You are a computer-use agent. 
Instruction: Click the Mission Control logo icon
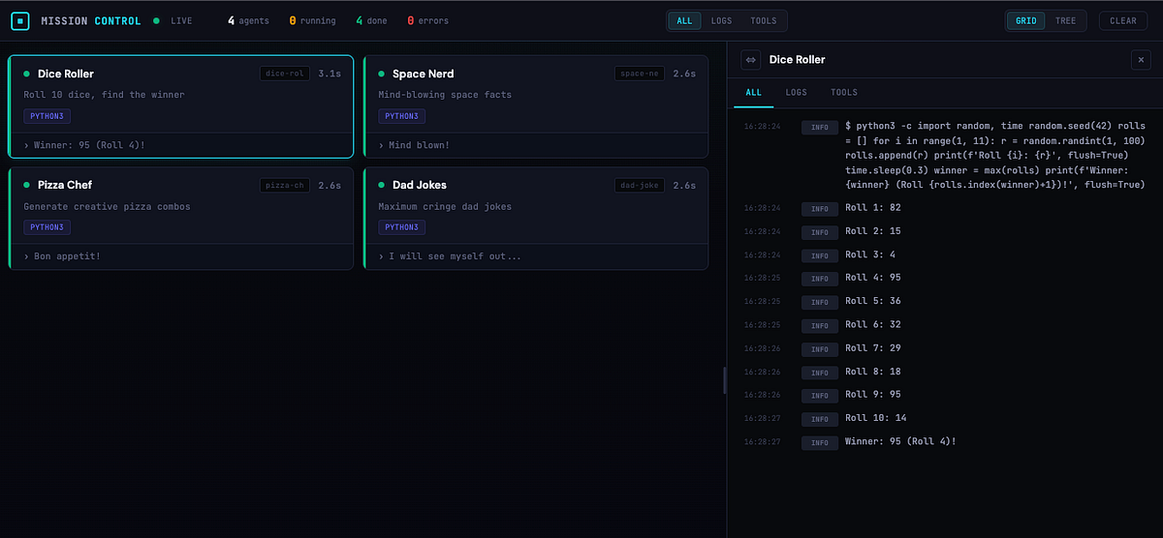[x=21, y=20]
